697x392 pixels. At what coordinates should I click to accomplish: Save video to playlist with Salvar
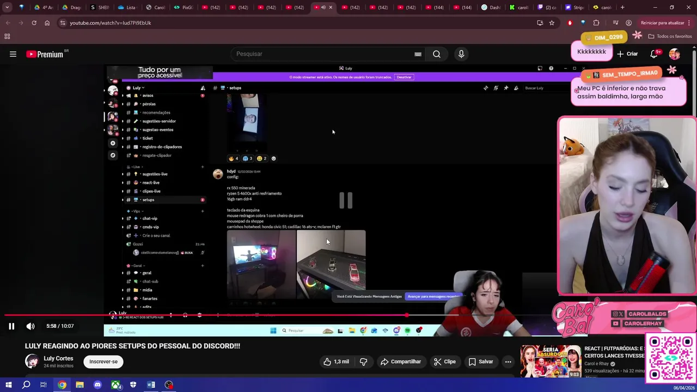pos(480,362)
